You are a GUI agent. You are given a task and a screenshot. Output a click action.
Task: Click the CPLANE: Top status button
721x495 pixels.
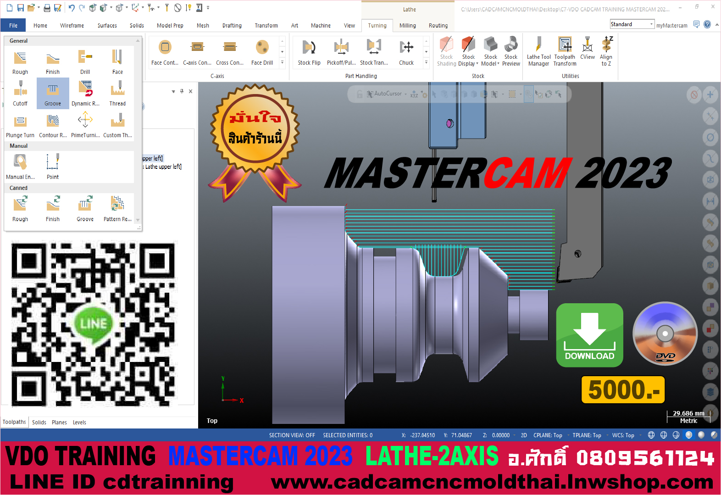pyautogui.click(x=548, y=435)
